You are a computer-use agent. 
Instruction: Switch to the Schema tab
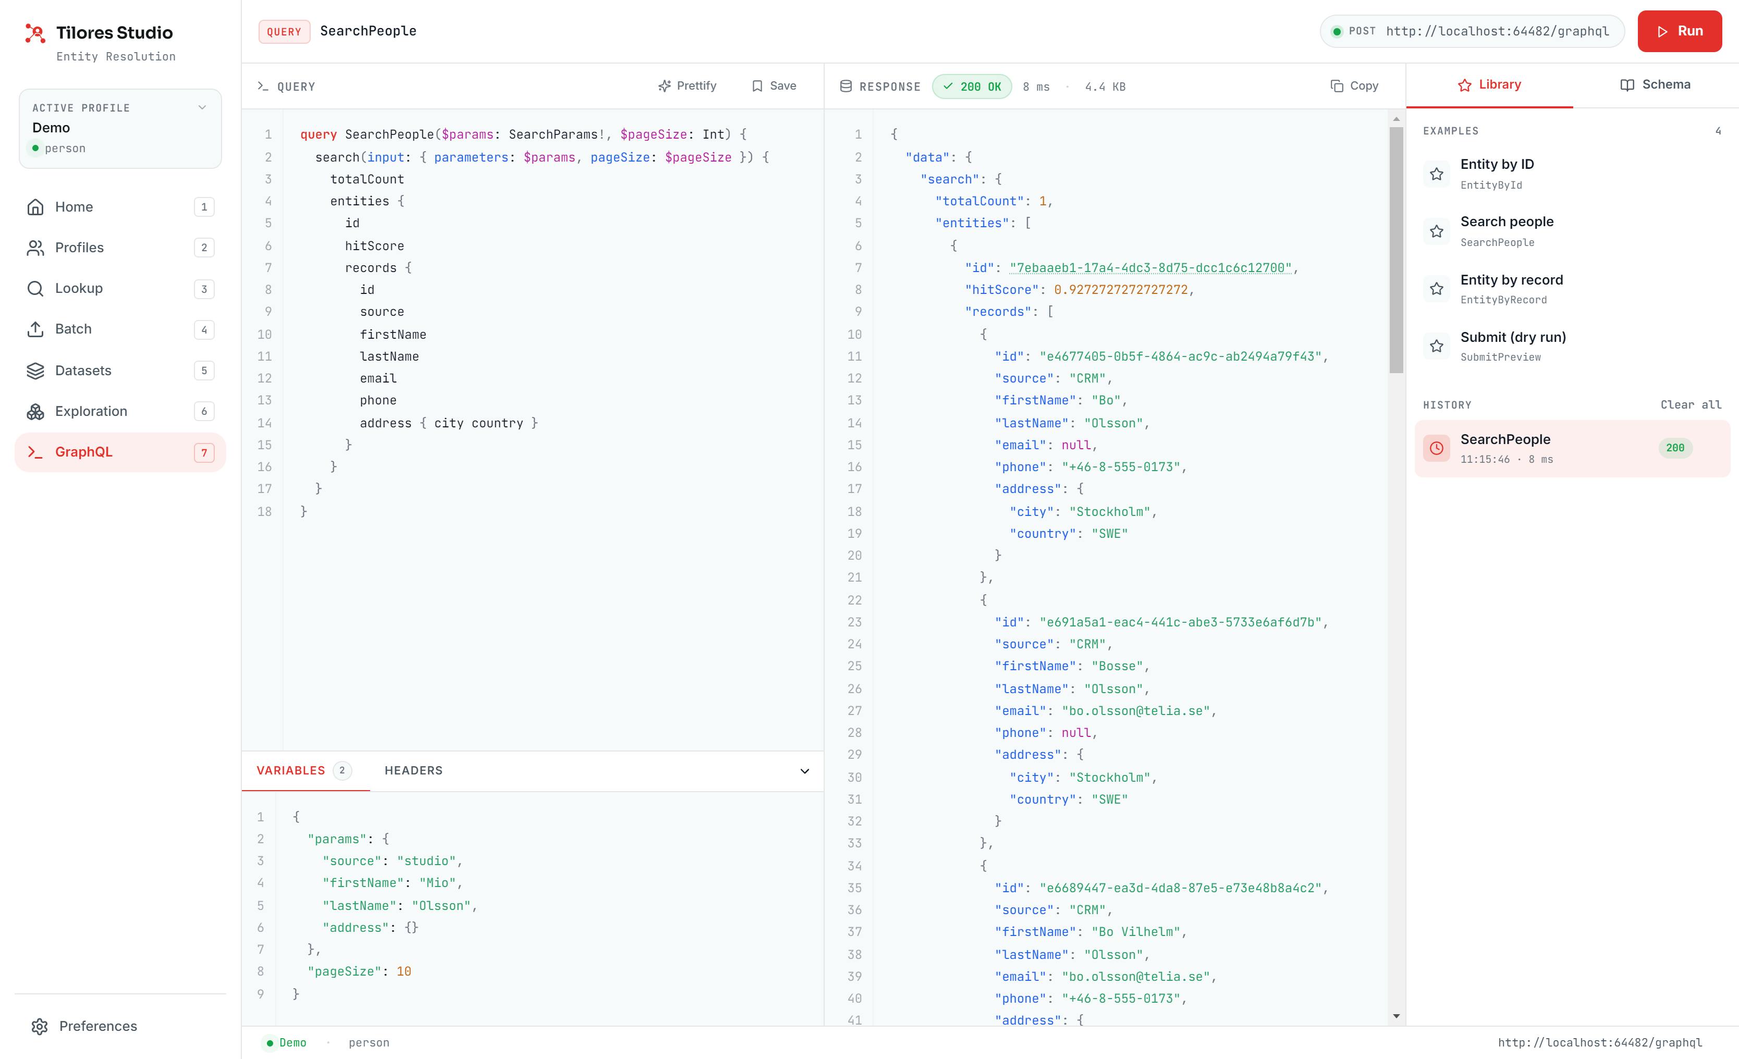(x=1655, y=84)
